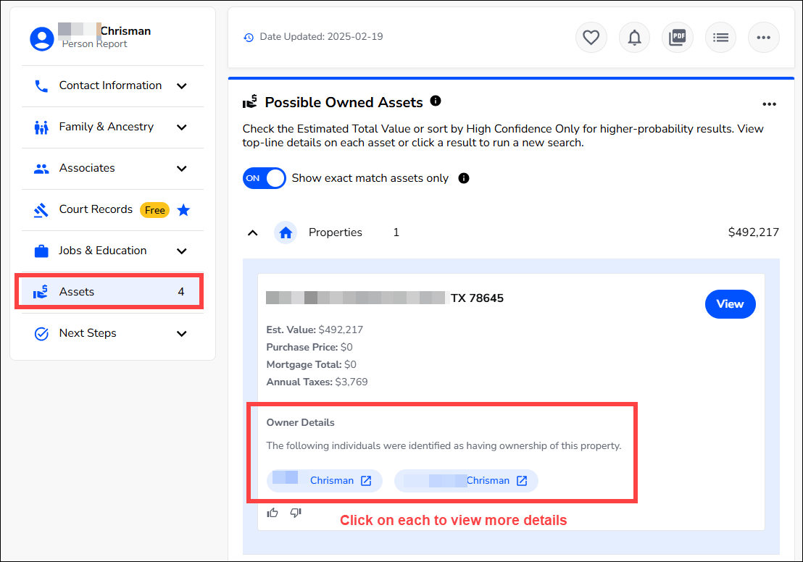This screenshot has height=562, width=803.
Task: Click info icon next to exact match toggle
Action: (x=464, y=178)
